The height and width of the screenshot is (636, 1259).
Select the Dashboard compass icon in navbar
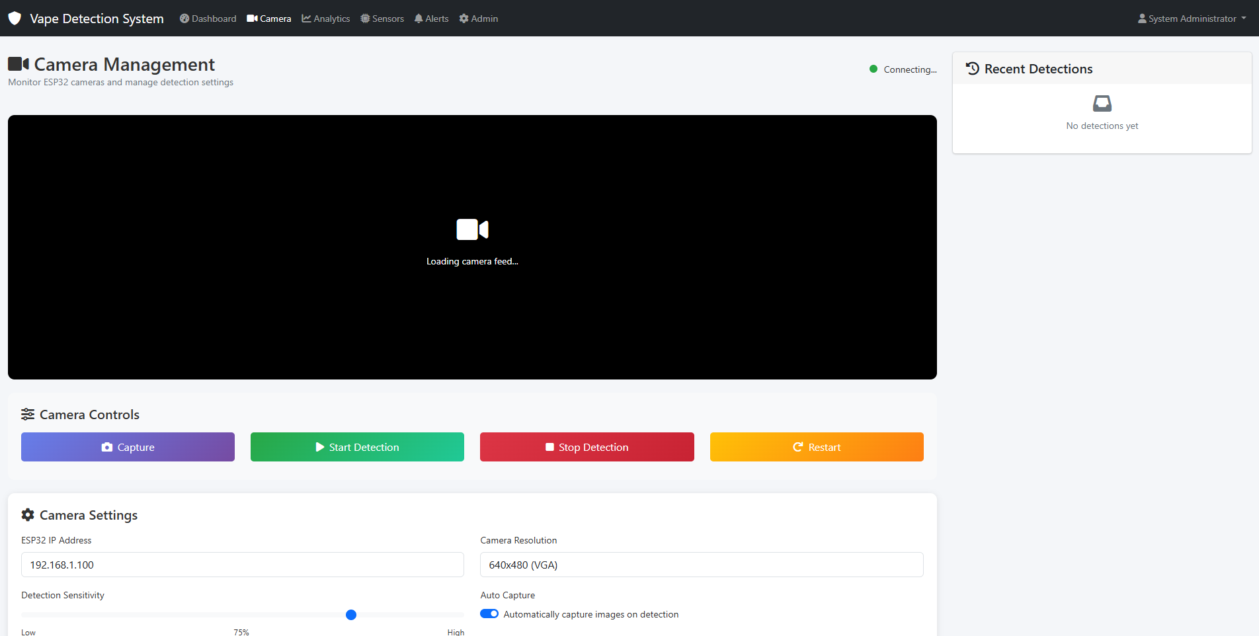point(183,18)
